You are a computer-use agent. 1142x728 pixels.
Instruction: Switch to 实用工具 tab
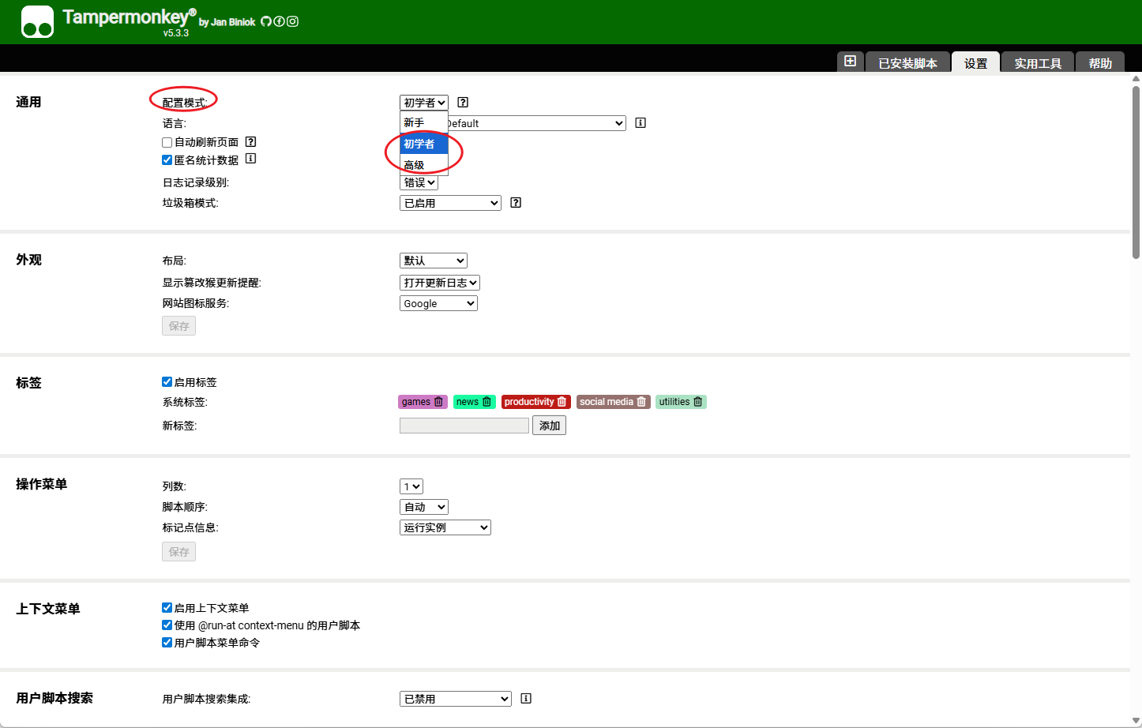pyautogui.click(x=1038, y=62)
